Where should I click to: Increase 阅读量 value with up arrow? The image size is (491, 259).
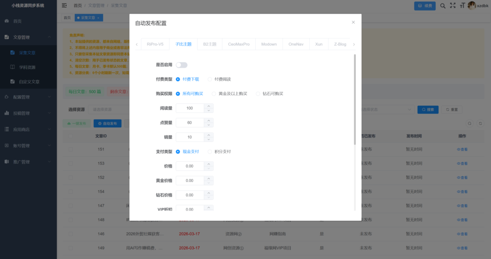(209, 106)
